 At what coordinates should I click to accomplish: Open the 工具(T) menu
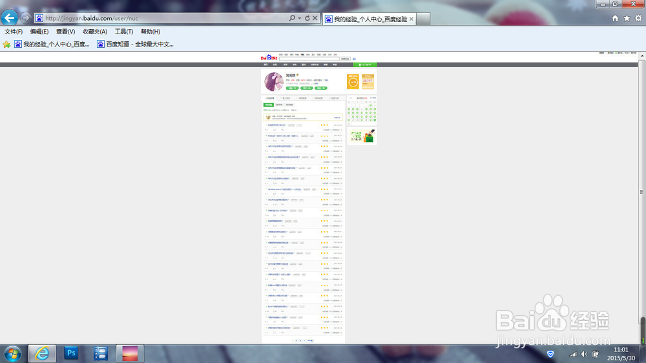coord(124,31)
